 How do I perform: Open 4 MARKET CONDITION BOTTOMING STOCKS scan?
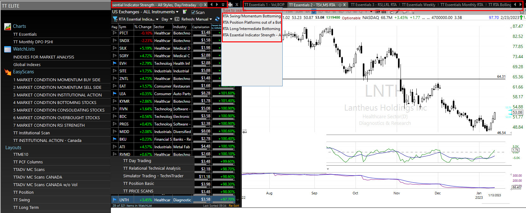pos(55,103)
